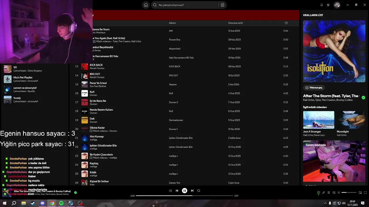Screen dimensions: 369x207
Task: Open the Browse icon beside search
Action: (223, 5)
